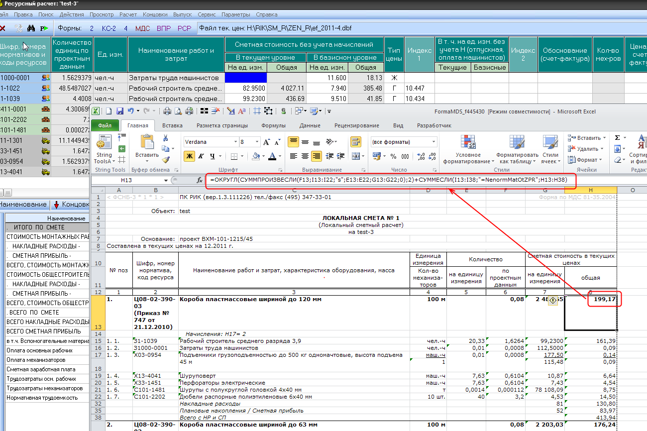647x431 pixels.
Task: Open the Расчет menu
Action: pos(128,15)
